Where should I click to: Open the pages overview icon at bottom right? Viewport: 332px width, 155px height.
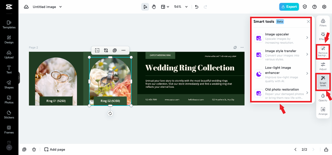pyautogui.click(x=326, y=150)
